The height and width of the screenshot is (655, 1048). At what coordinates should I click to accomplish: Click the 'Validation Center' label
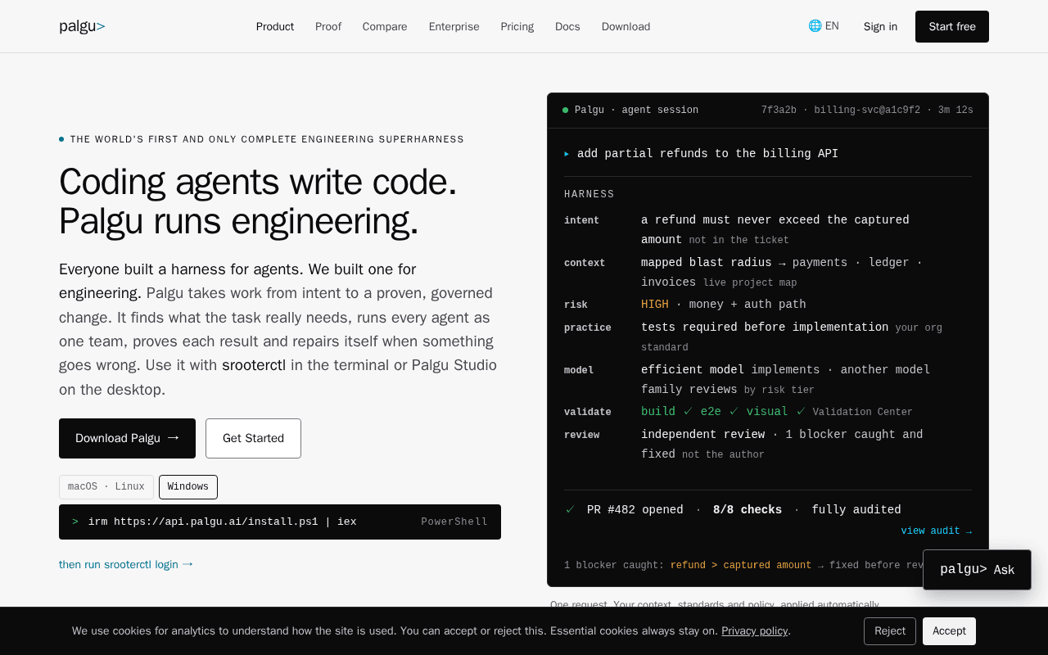tap(862, 412)
